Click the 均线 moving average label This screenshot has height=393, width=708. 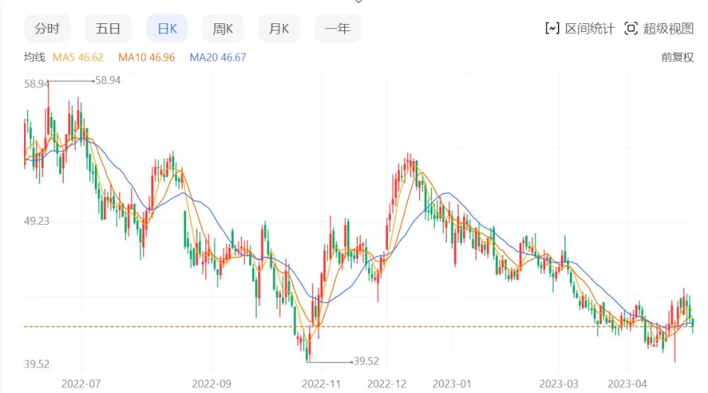click(x=35, y=57)
